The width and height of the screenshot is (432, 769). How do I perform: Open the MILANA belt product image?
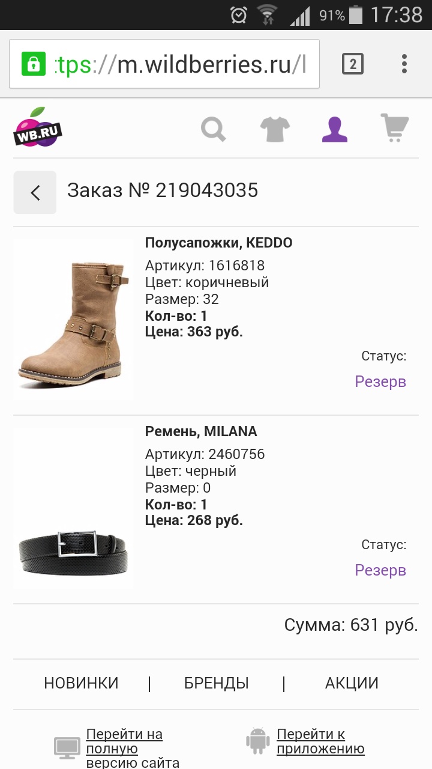73,508
